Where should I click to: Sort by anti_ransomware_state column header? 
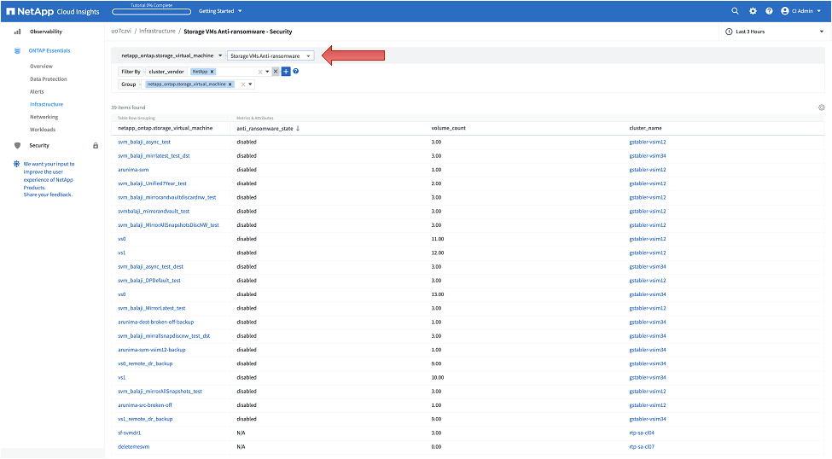pyautogui.click(x=267, y=128)
